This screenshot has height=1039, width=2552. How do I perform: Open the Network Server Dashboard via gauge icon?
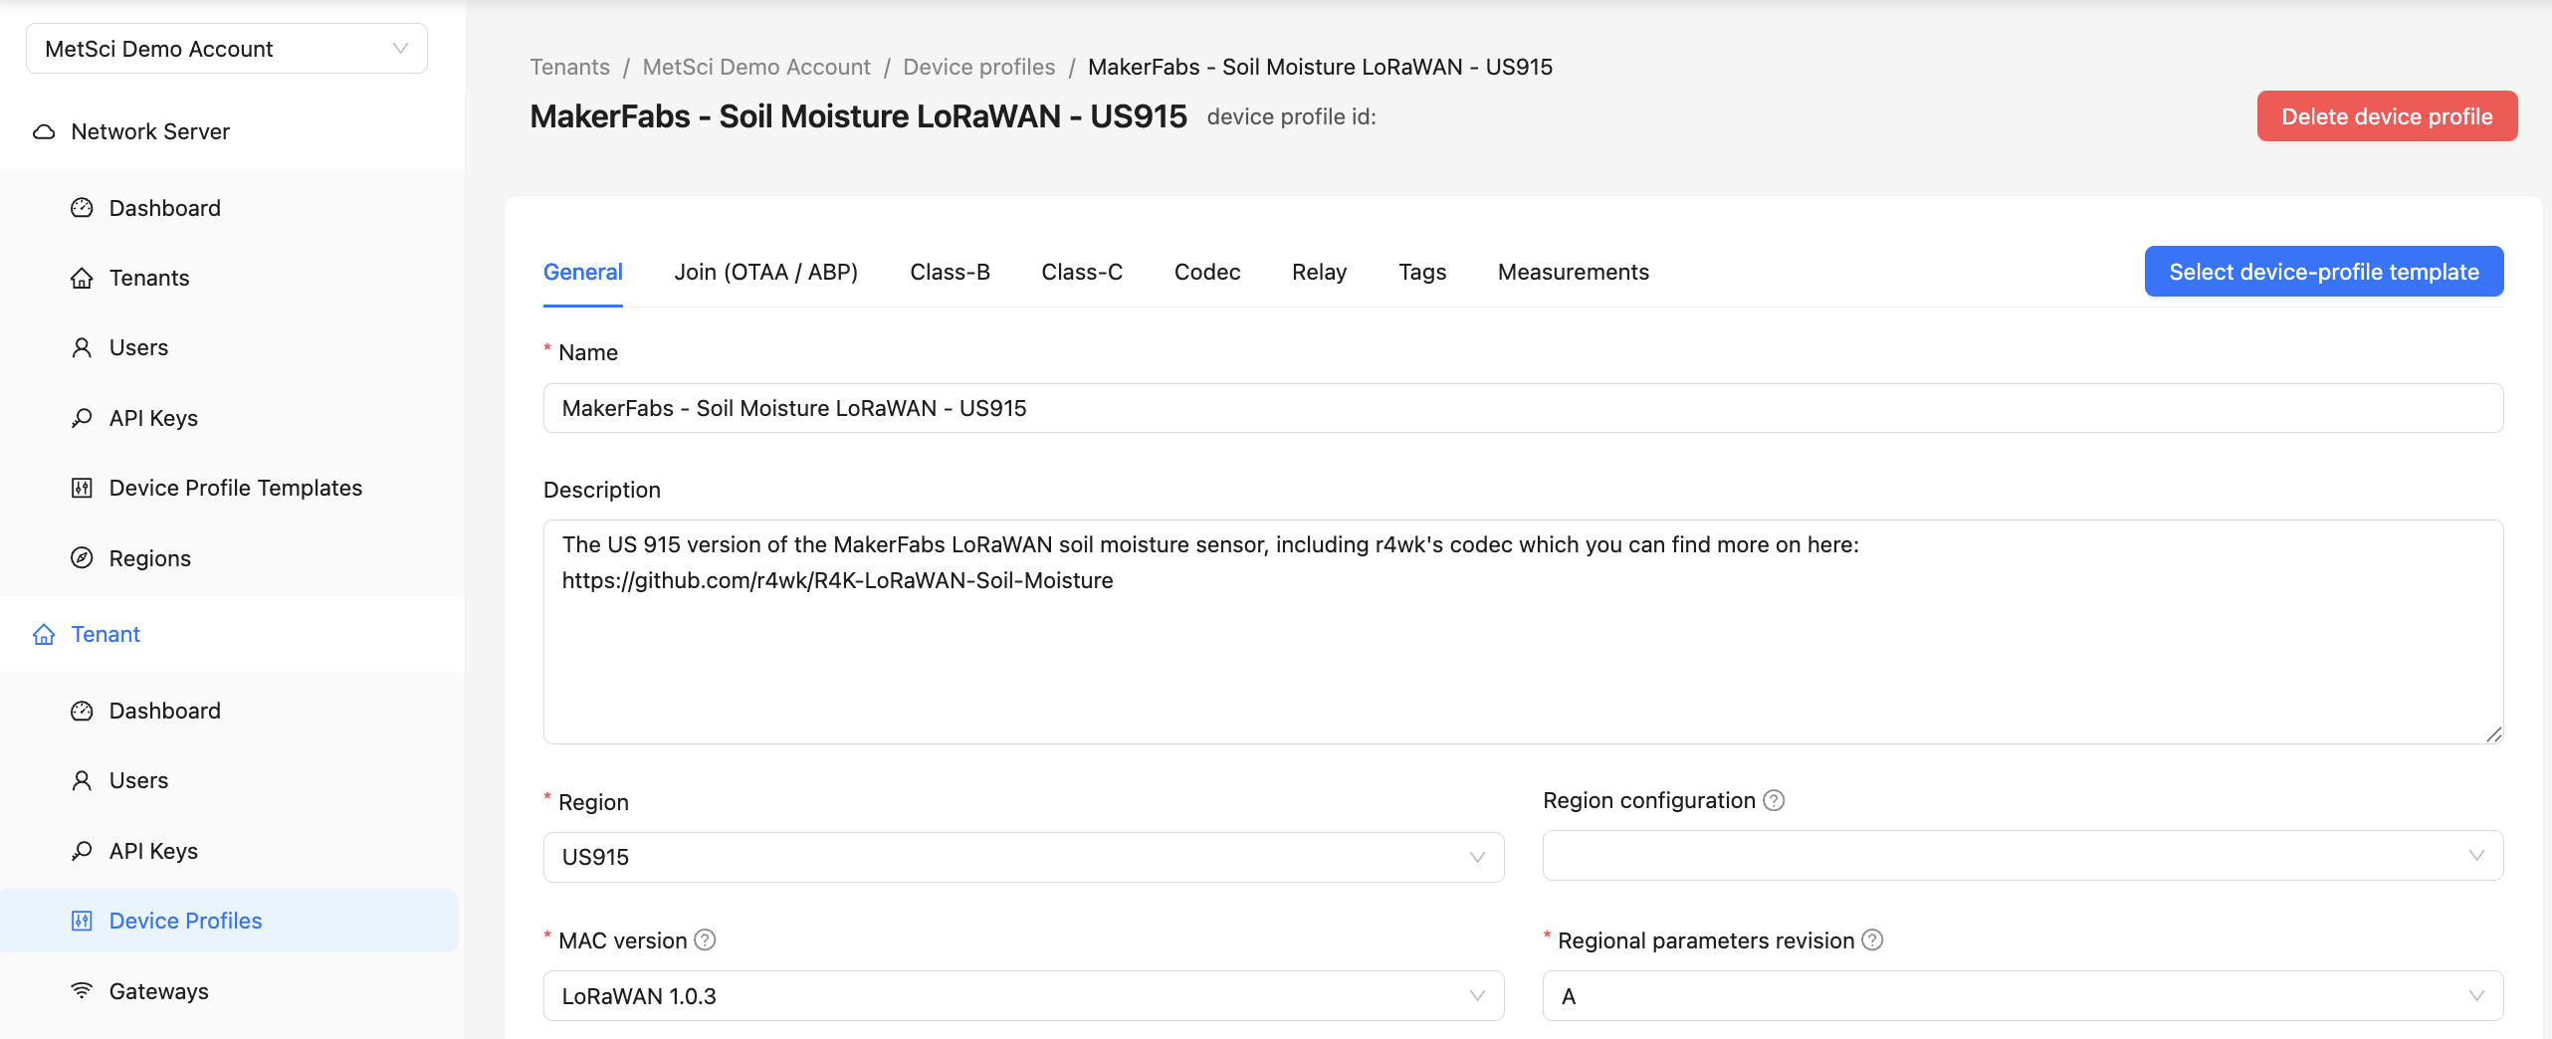[x=84, y=207]
